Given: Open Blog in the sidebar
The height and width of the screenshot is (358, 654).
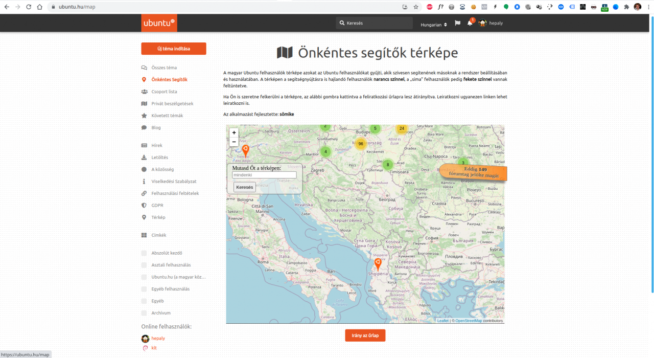Looking at the screenshot, I should (x=156, y=127).
